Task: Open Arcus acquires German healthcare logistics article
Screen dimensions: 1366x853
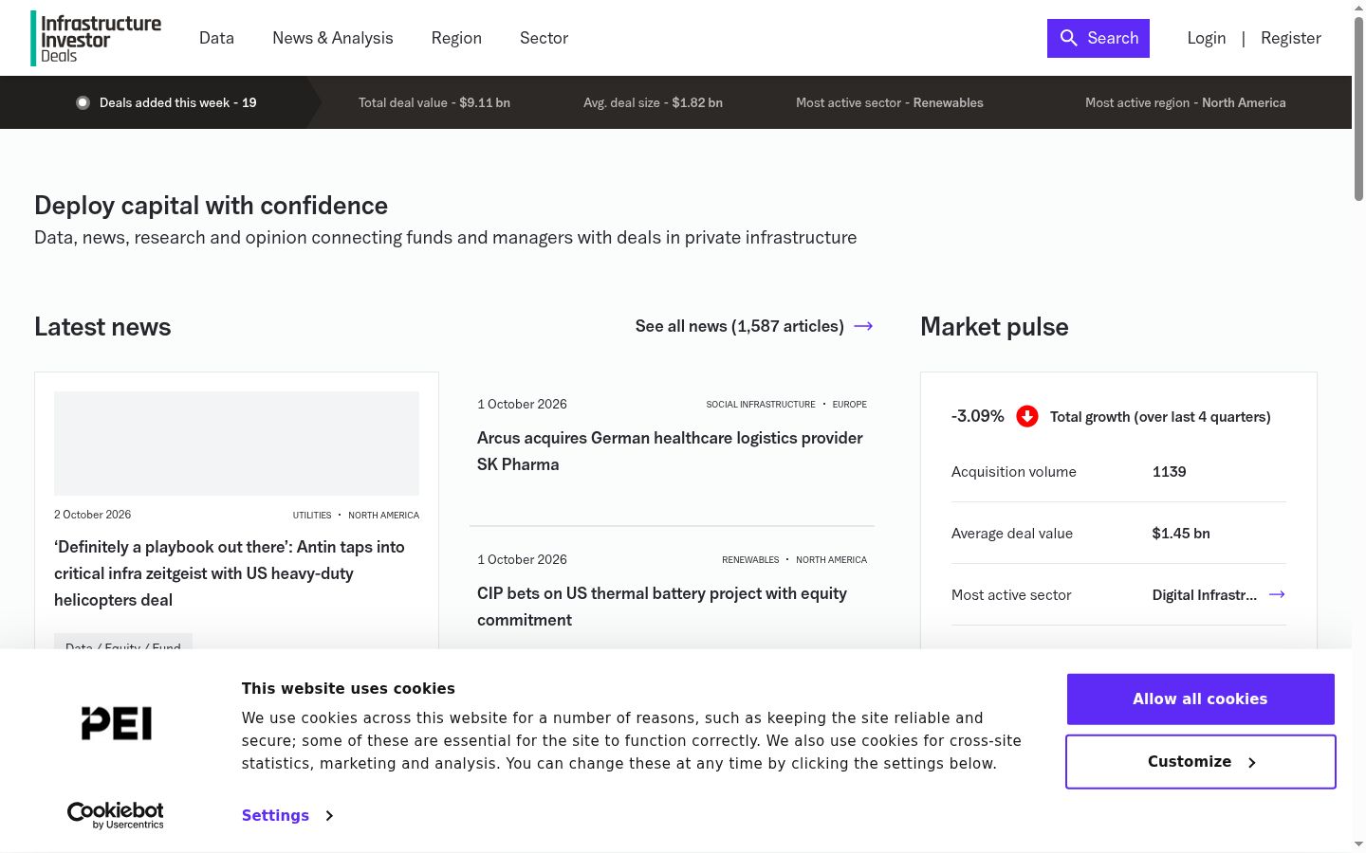Action: pos(670,451)
